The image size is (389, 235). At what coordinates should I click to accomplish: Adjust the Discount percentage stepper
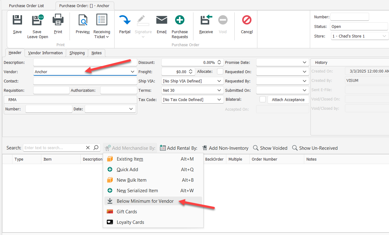click(x=219, y=62)
